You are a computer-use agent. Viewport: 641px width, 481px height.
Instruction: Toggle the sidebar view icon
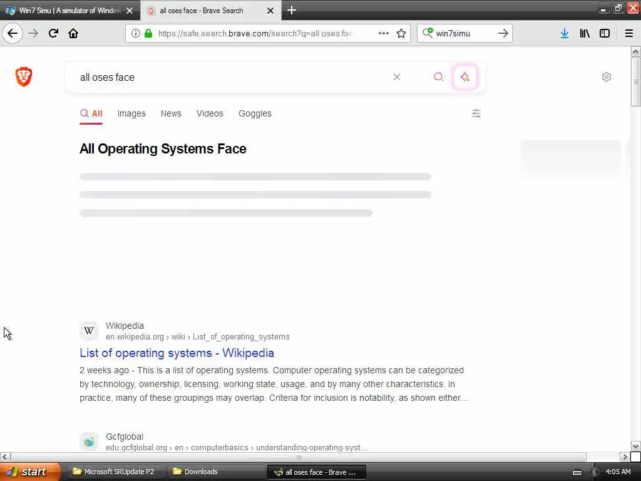point(605,33)
